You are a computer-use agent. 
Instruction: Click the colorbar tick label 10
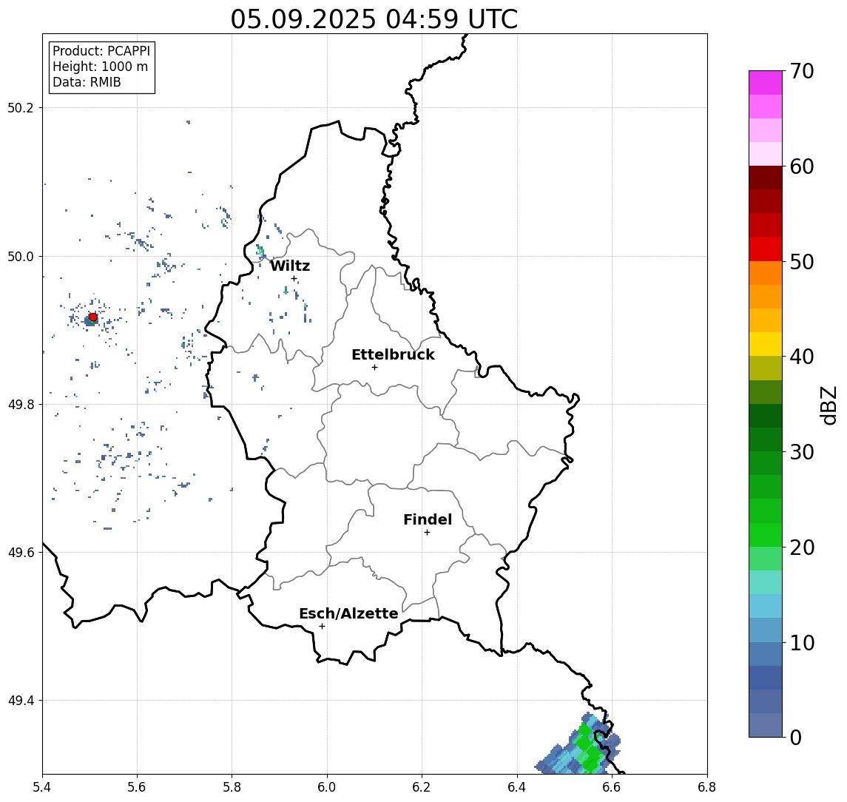tap(801, 642)
